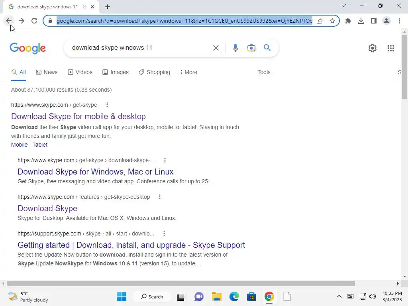Open the Chat app on taskbar
Viewport: 408px width, 306px height.
(x=199, y=296)
